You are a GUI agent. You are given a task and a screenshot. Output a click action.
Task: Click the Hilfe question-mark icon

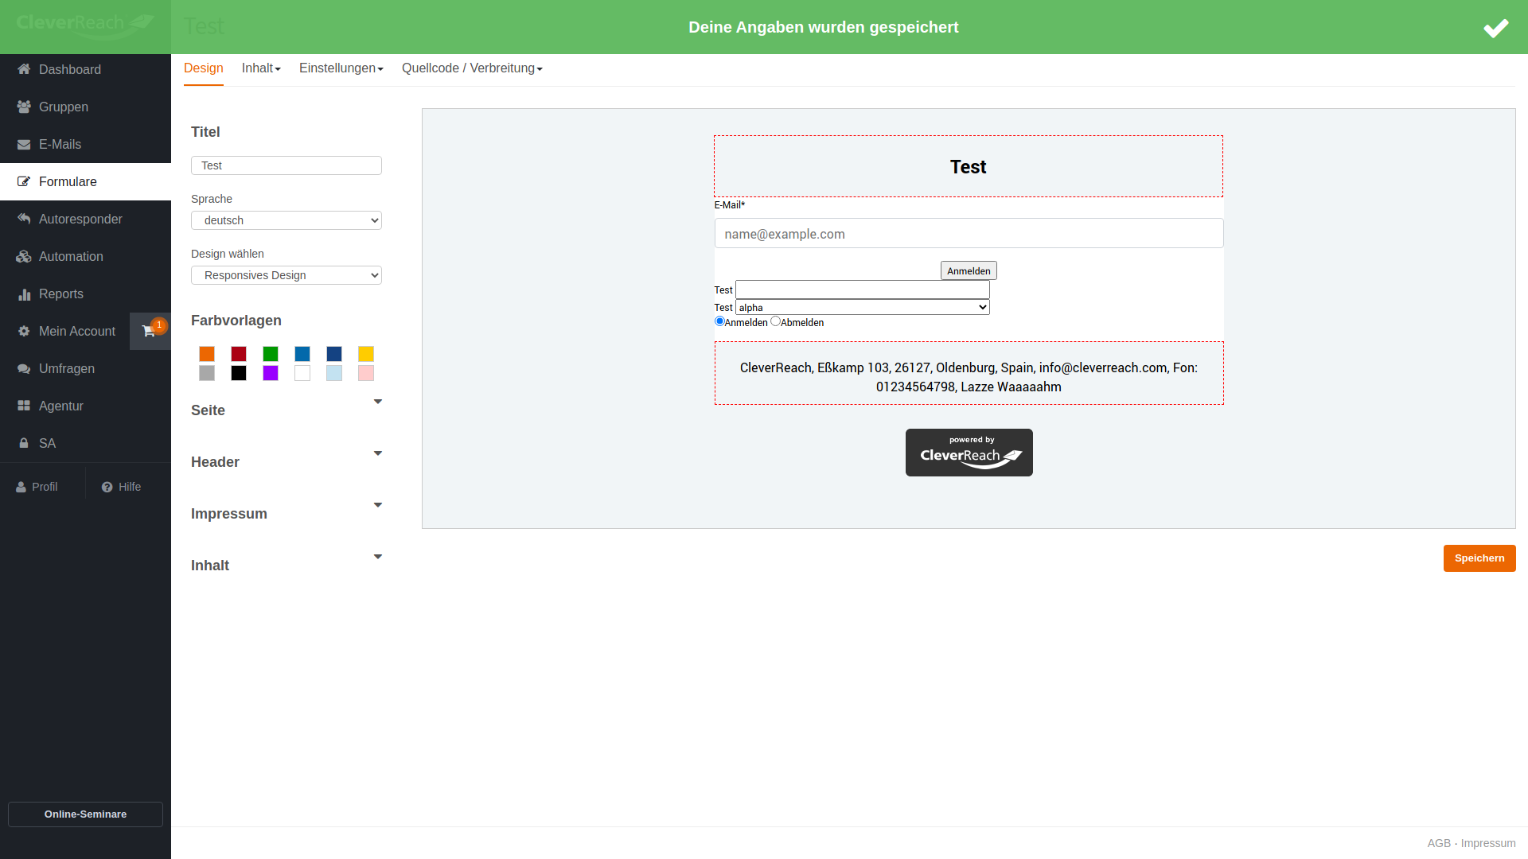coord(107,487)
